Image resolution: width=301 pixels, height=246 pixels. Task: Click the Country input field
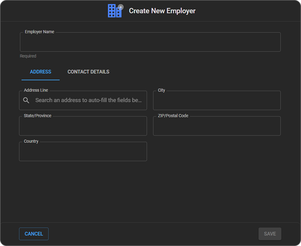point(83,151)
